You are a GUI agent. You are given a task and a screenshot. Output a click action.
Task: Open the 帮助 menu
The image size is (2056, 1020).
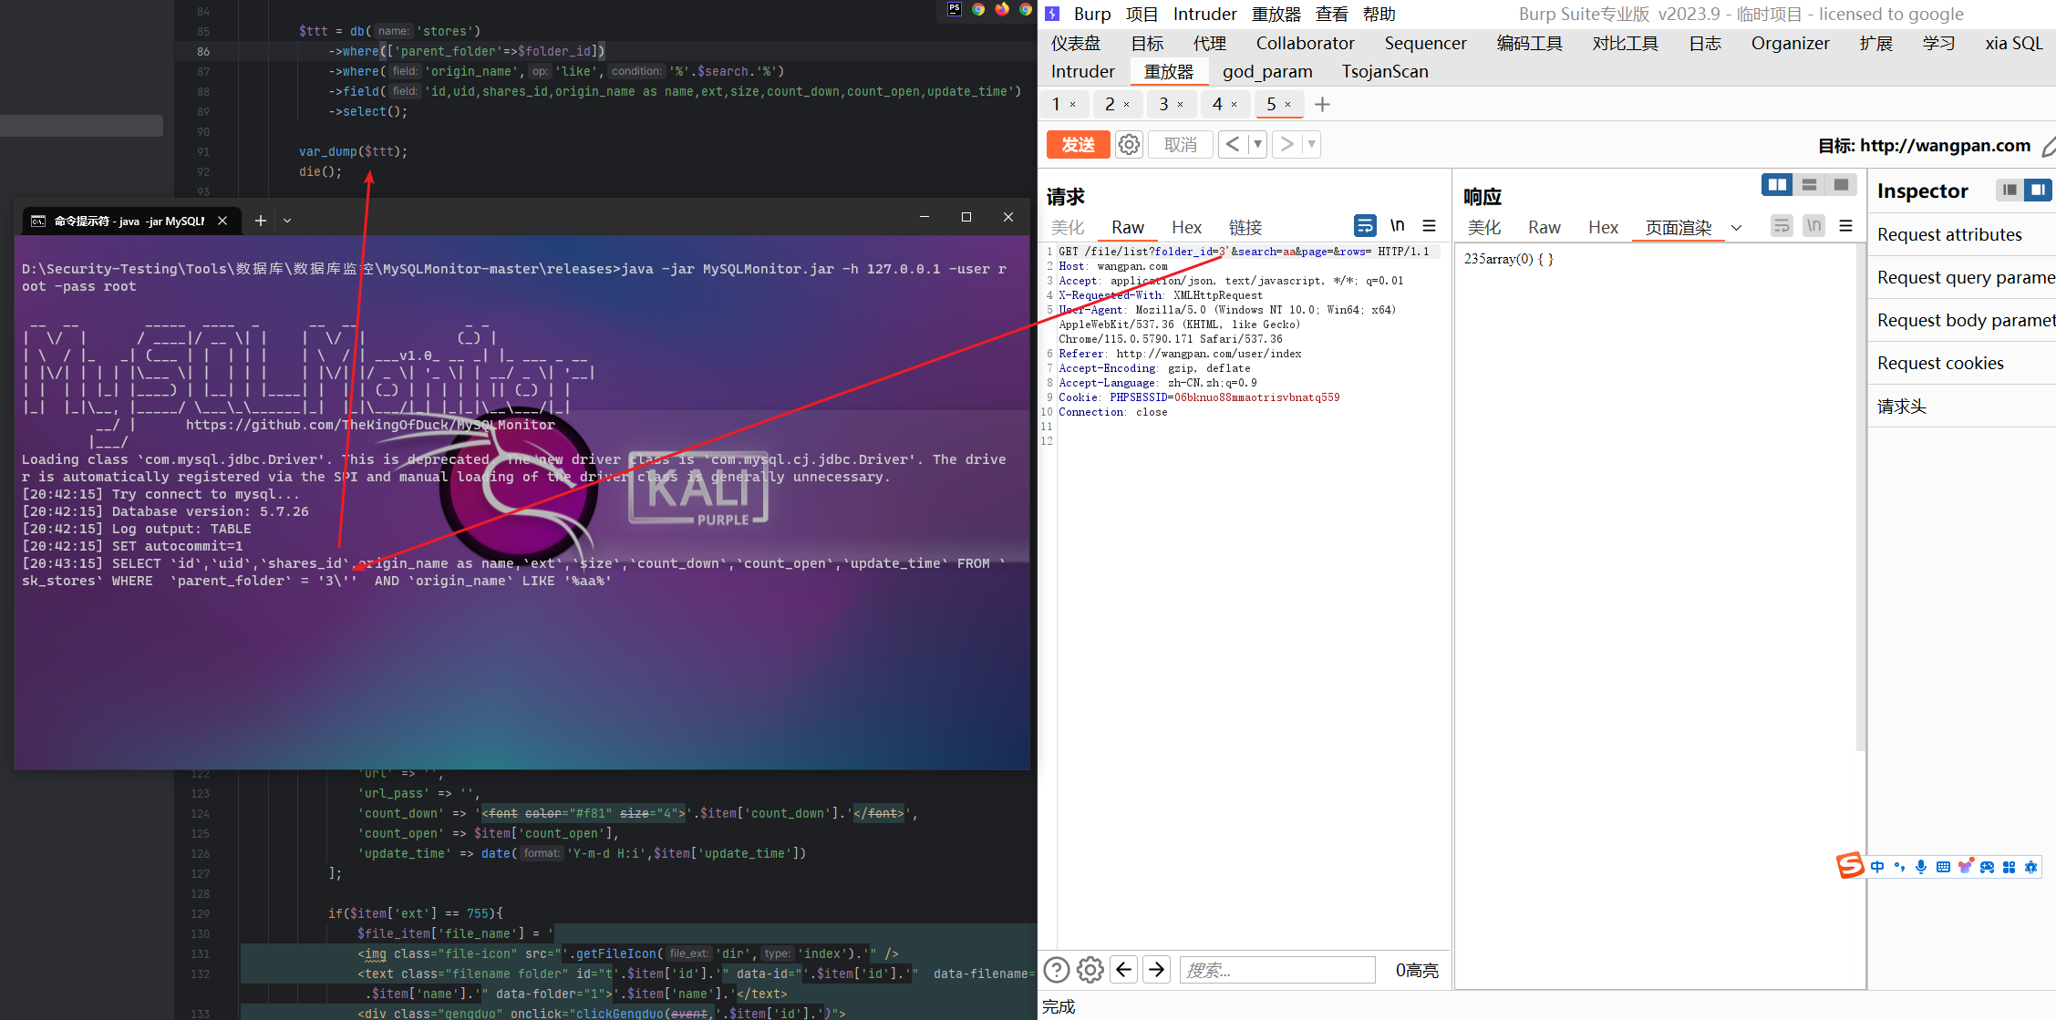pyautogui.click(x=1379, y=14)
